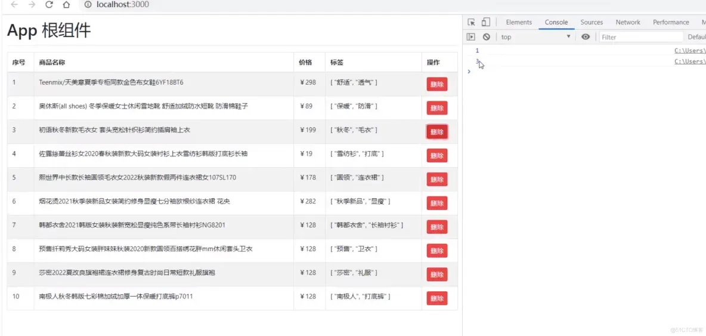The width and height of the screenshot is (706, 336).
Task: Delete the Teenmix product in row 1
Action: tap(436, 84)
